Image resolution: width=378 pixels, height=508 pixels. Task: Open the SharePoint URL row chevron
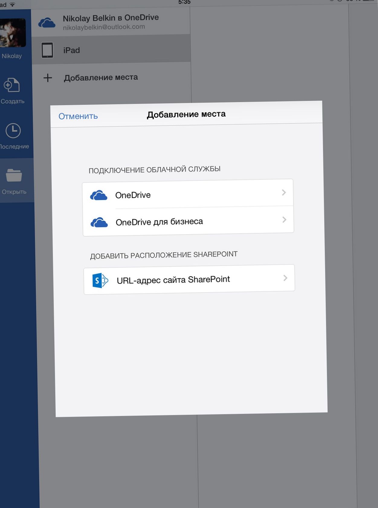tap(285, 278)
